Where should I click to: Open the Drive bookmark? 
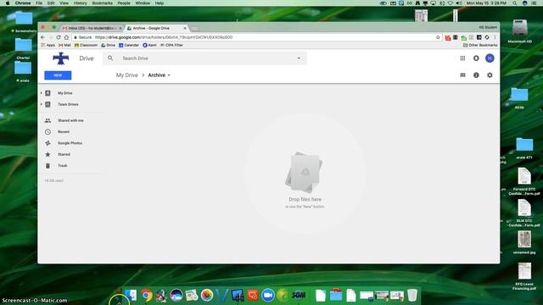[108, 45]
